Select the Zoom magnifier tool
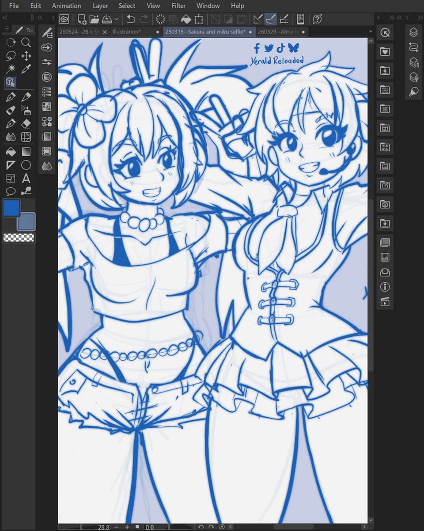 click(x=26, y=42)
